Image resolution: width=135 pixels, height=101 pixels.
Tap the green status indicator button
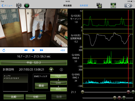click(27, 6)
